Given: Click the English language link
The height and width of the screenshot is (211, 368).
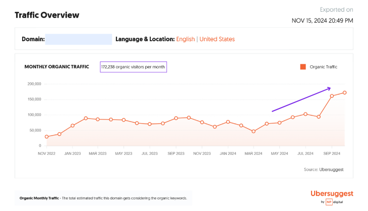Looking at the screenshot, I should [185, 39].
